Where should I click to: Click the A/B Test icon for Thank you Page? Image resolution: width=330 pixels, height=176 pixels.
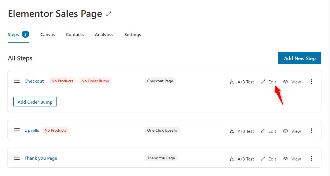(x=232, y=159)
